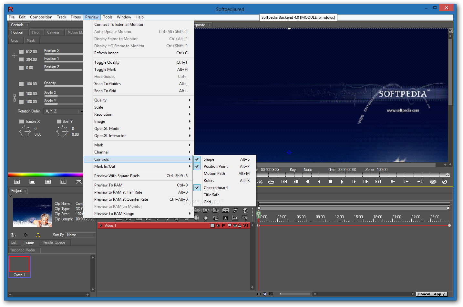Click the large T text tool icon
The image size is (463, 307).
[x=245, y=210]
